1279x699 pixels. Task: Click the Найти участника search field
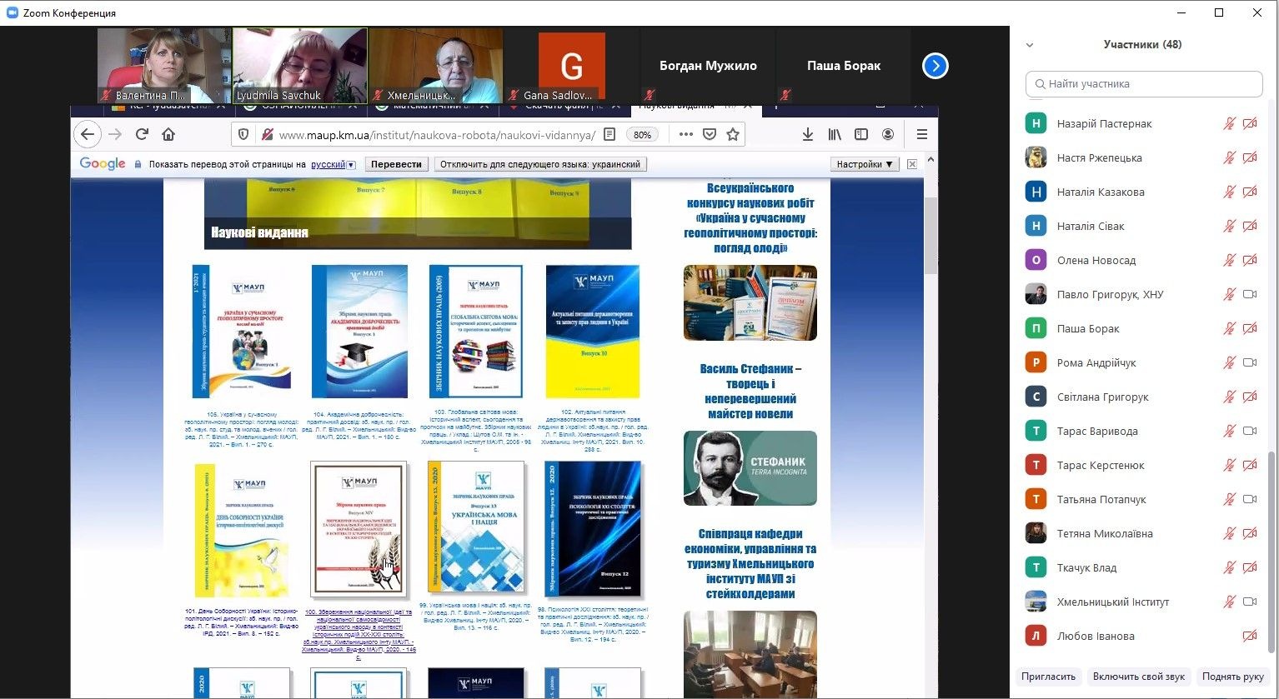(x=1144, y=84)
